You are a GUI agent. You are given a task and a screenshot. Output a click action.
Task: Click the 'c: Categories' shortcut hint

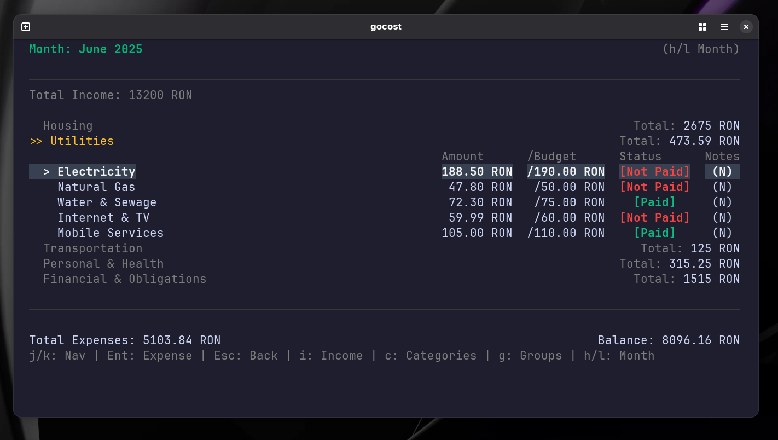pos(431,356)
